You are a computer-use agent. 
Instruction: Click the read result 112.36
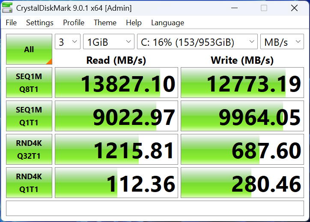coord(116,183)
